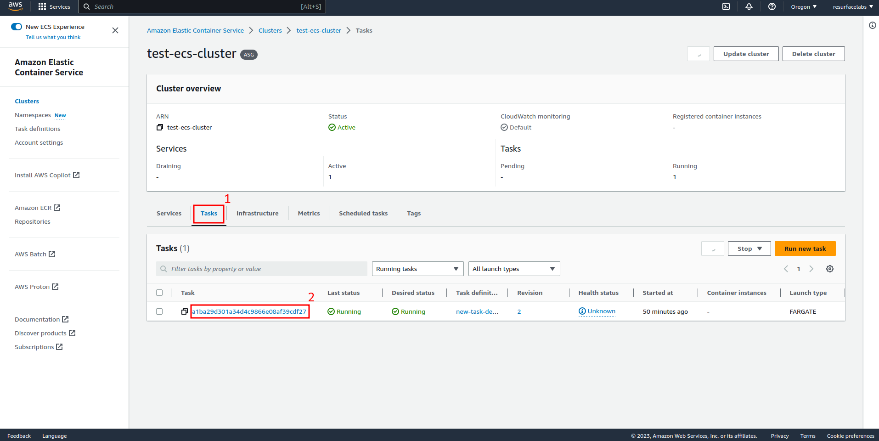Open Repositories in the sidebar
The height and width of the screenshot is (441, 879).
pos(32,221)
